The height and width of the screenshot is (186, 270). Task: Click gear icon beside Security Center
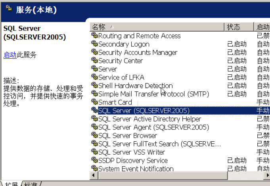click(x=94, y=60)
